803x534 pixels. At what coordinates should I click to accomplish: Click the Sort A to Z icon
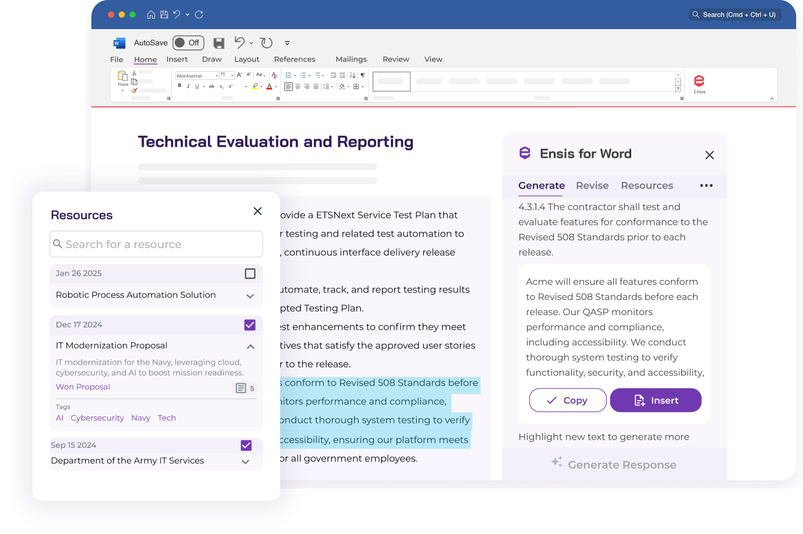click(x=352, y=75)
